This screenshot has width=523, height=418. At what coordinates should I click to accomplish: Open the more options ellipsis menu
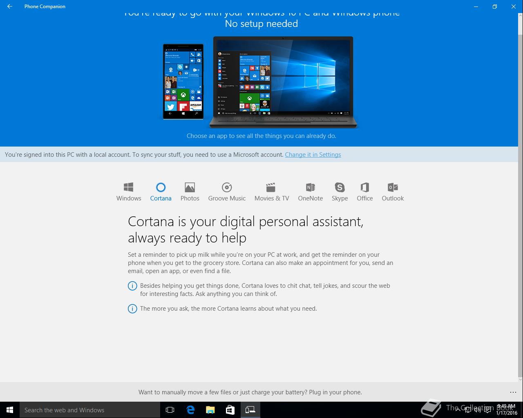click(x=513, y=392)
